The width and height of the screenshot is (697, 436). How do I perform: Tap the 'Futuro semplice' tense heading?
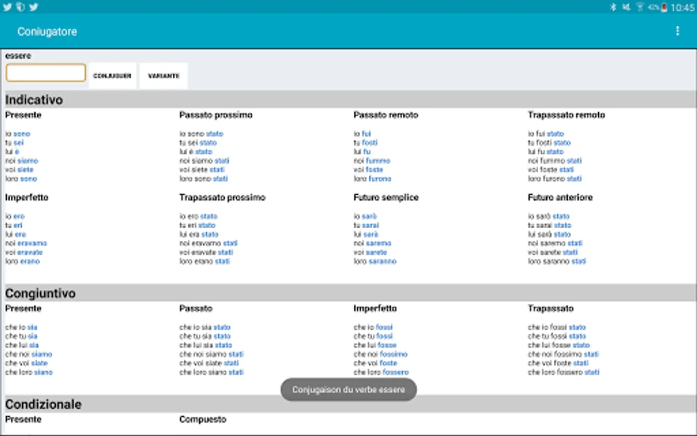point(386,198)
